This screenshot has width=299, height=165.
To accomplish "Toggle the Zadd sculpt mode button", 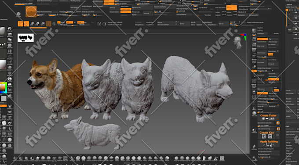I will click(x=80, y=22).
